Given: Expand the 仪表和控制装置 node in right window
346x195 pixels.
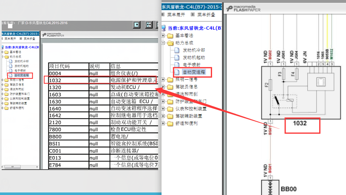Looking at the screenshot, I should tap(163, 109).
